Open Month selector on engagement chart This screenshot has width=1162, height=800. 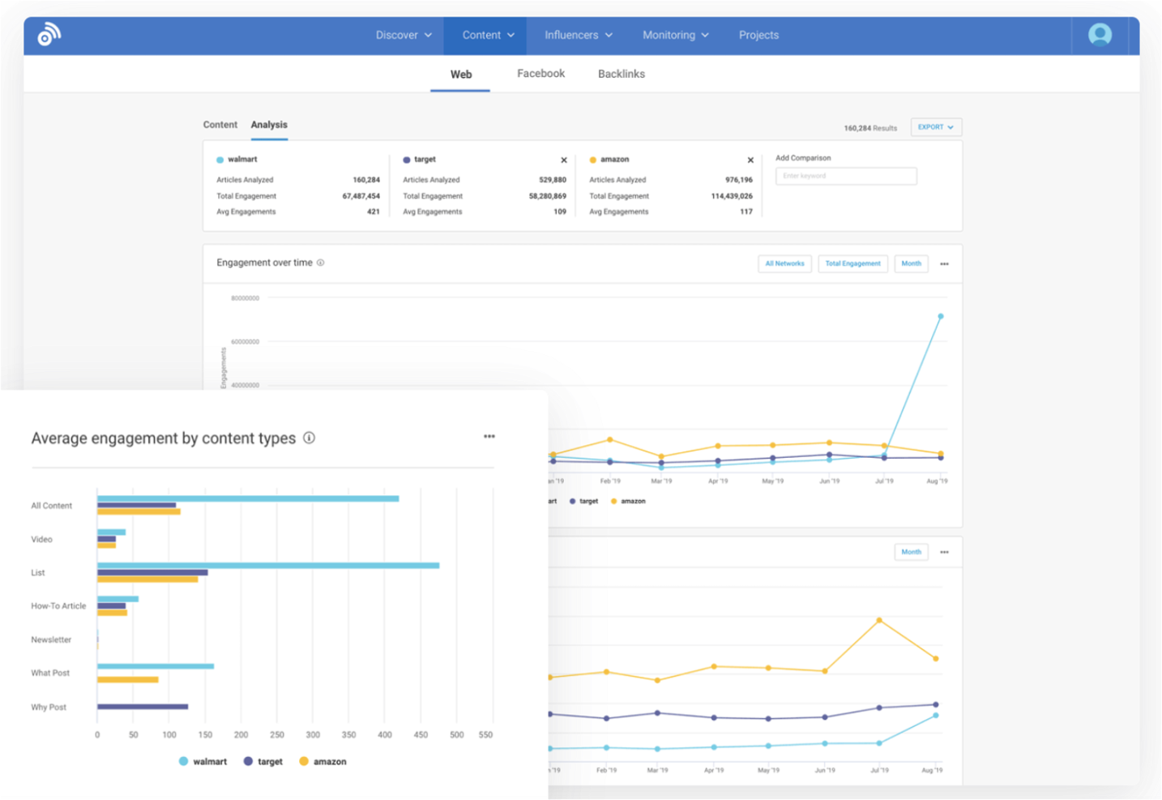pyautogui.click(x=911, y=263)
